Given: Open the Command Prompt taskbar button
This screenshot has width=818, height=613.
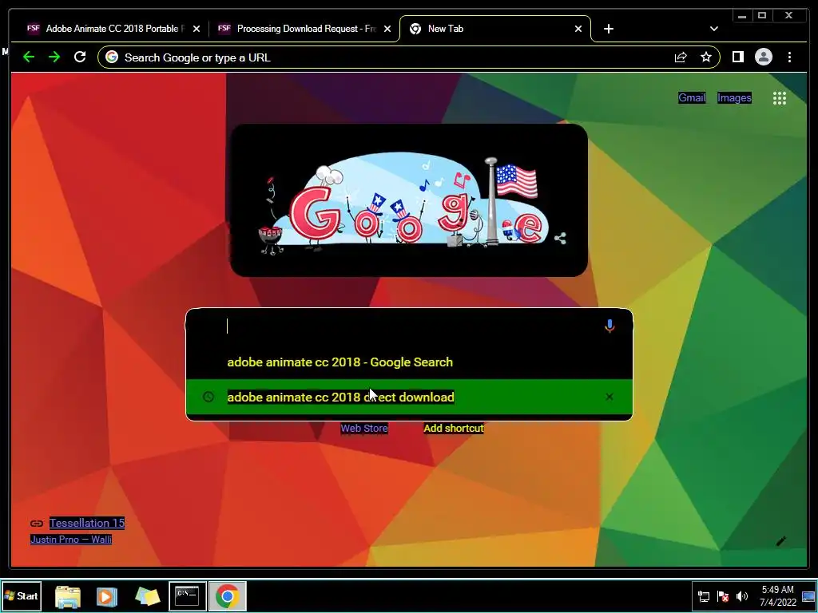Looking at the screenshot, I should tap(187, 595).
